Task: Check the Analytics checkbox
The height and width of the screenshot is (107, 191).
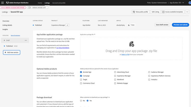Action: [149, 80]
